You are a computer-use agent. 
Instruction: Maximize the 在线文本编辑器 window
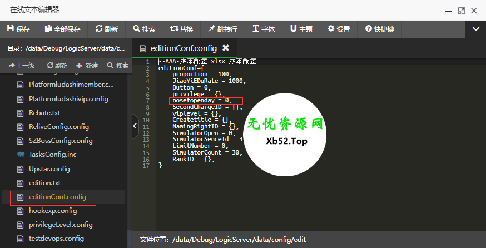[x=462, y=11]
